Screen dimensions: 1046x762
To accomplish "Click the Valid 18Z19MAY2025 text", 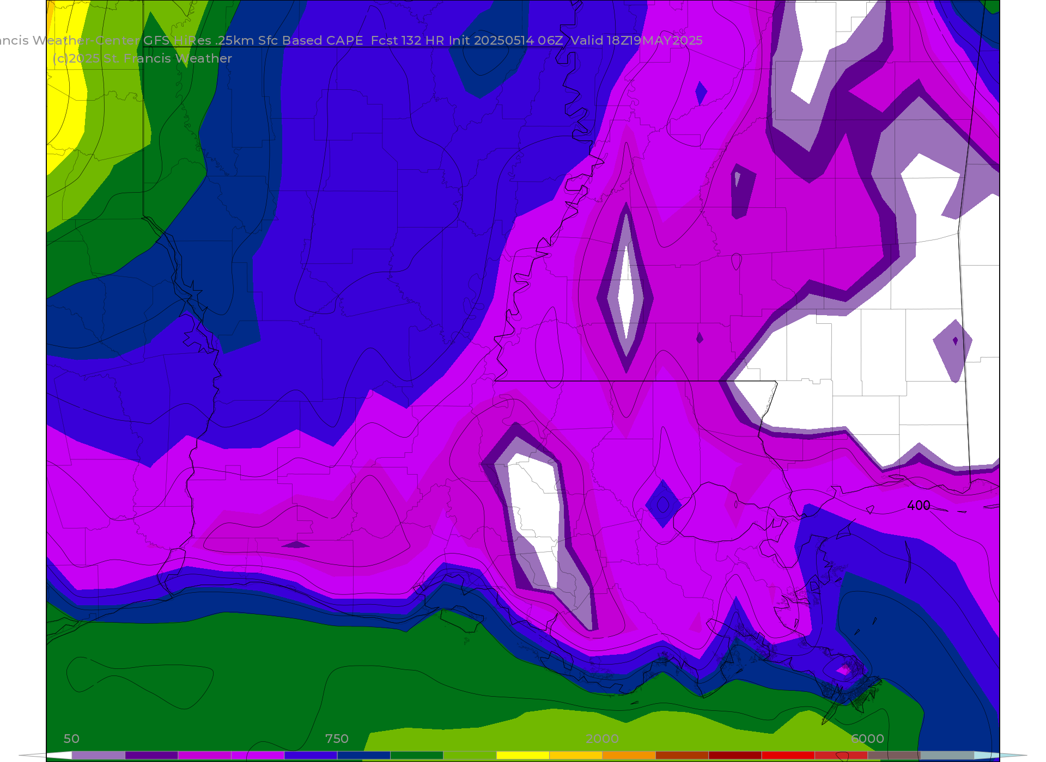I will [637, 41].
